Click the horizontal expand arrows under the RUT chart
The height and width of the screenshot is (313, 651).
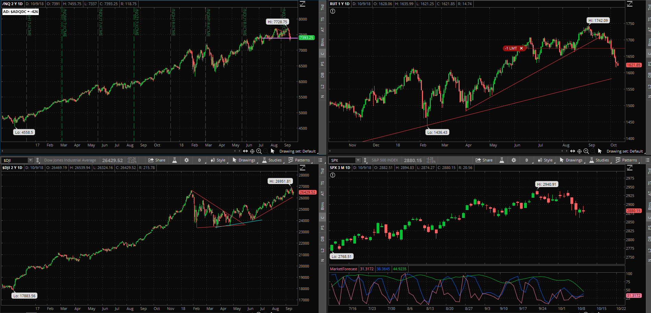click(572, 151)
